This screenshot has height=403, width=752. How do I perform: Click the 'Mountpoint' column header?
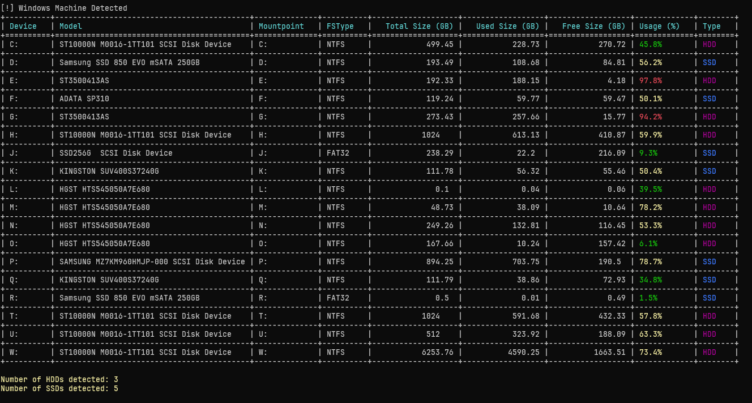pyautogui.click(x=281, y=26)
